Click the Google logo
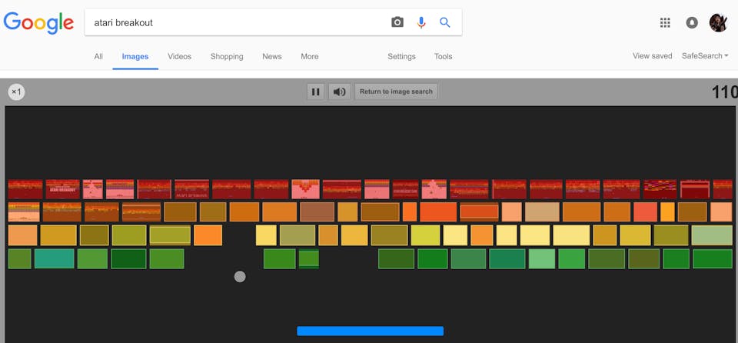This screenshot has height=343, width=738. pos(38,22)
